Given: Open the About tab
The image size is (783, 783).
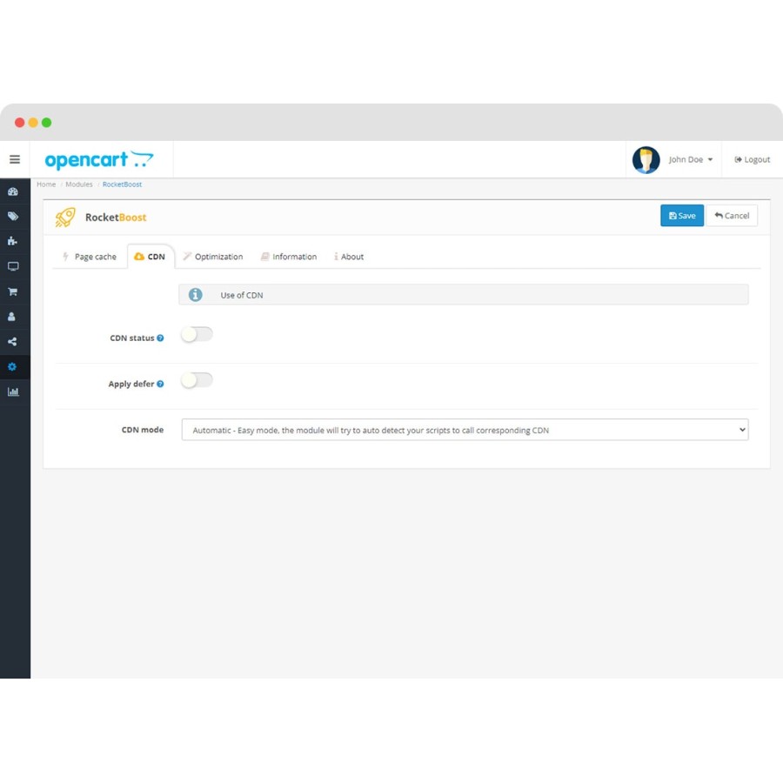Looking at the screenshot, I should point(349,257).
